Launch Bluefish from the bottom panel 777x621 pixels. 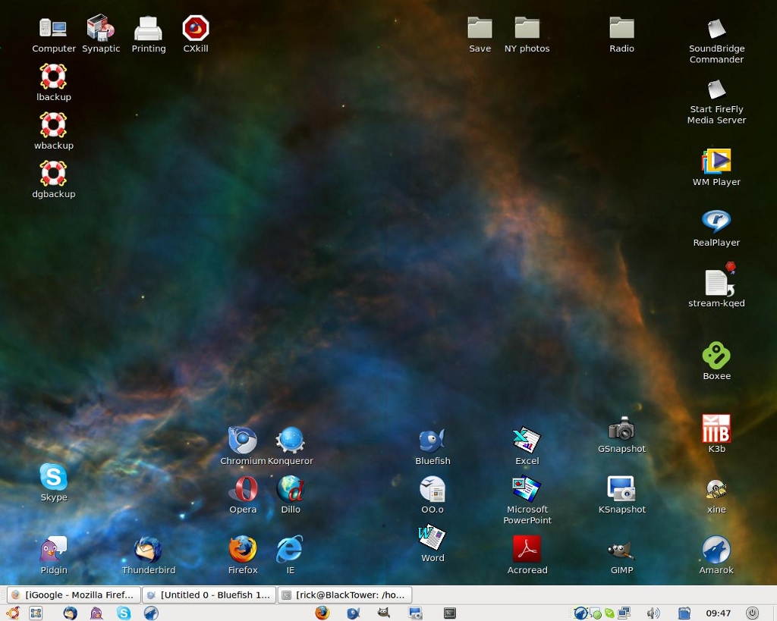tap(354, 613)
